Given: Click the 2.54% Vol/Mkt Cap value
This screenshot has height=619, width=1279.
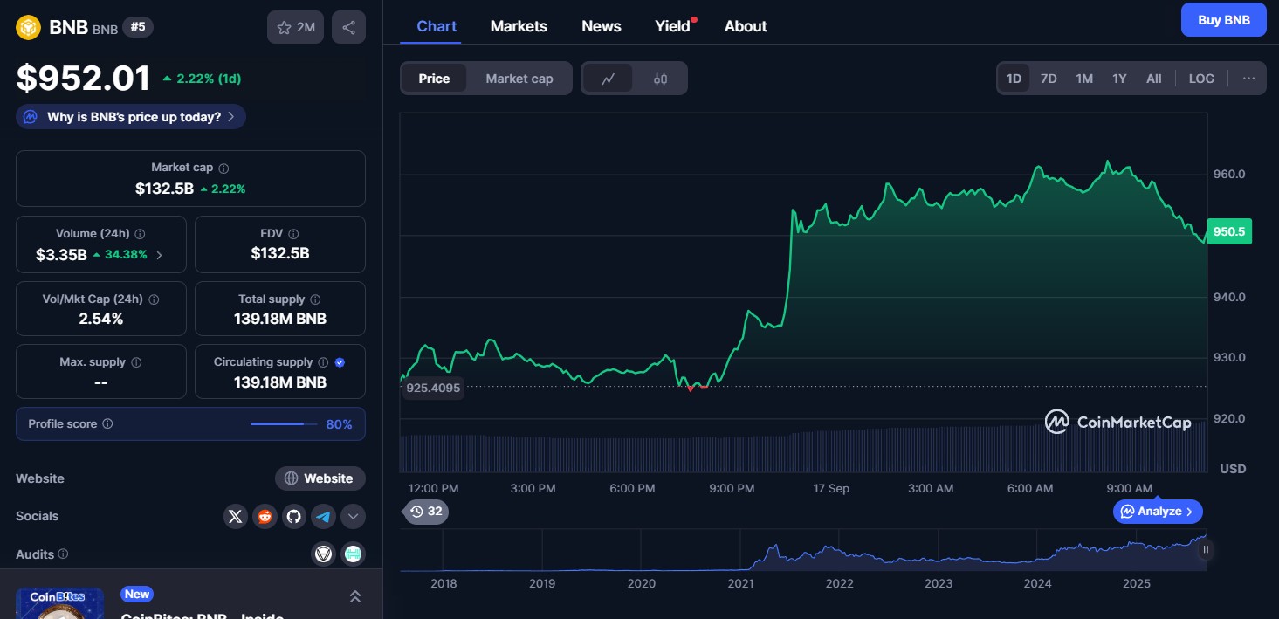Looking at the screenshot, I should 101,319.
